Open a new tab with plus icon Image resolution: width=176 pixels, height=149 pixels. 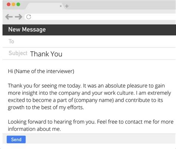[67, 6]
